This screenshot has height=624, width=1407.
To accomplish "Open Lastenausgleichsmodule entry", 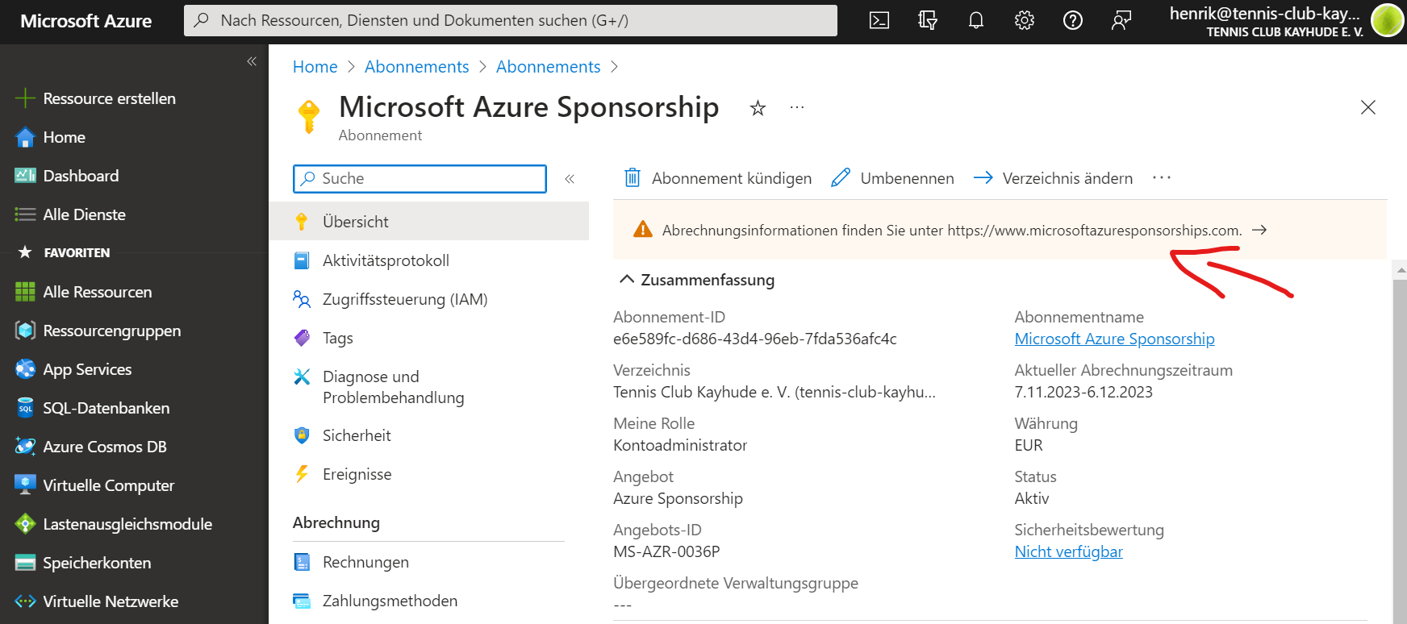I will click(113, 524).
